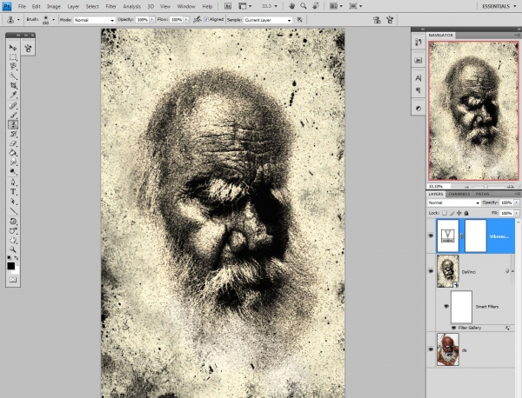The height and width of the screenshot is (398, 522).
Task: Select the Type tool
Action: (x=13, y=192)
